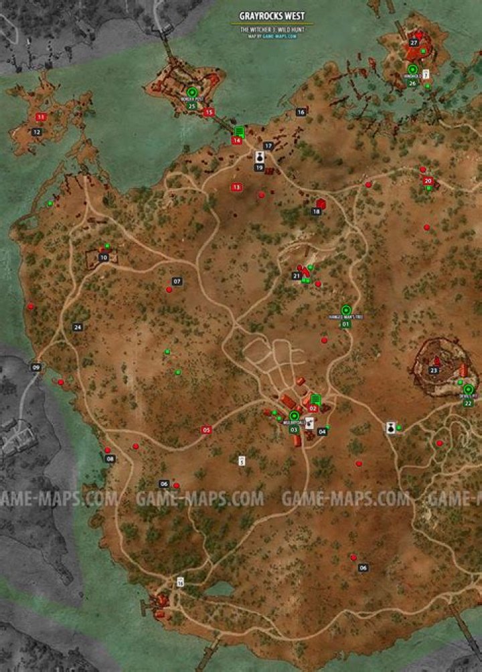This screenshot has height=672, width=482.
Task: Click "THE WITCHER 3: WILD HUNT" subtitle
Action: coord(272,30)
